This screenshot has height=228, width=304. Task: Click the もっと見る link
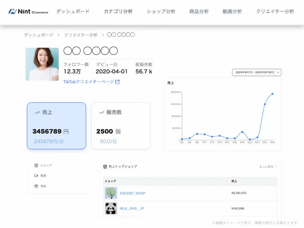266,167
